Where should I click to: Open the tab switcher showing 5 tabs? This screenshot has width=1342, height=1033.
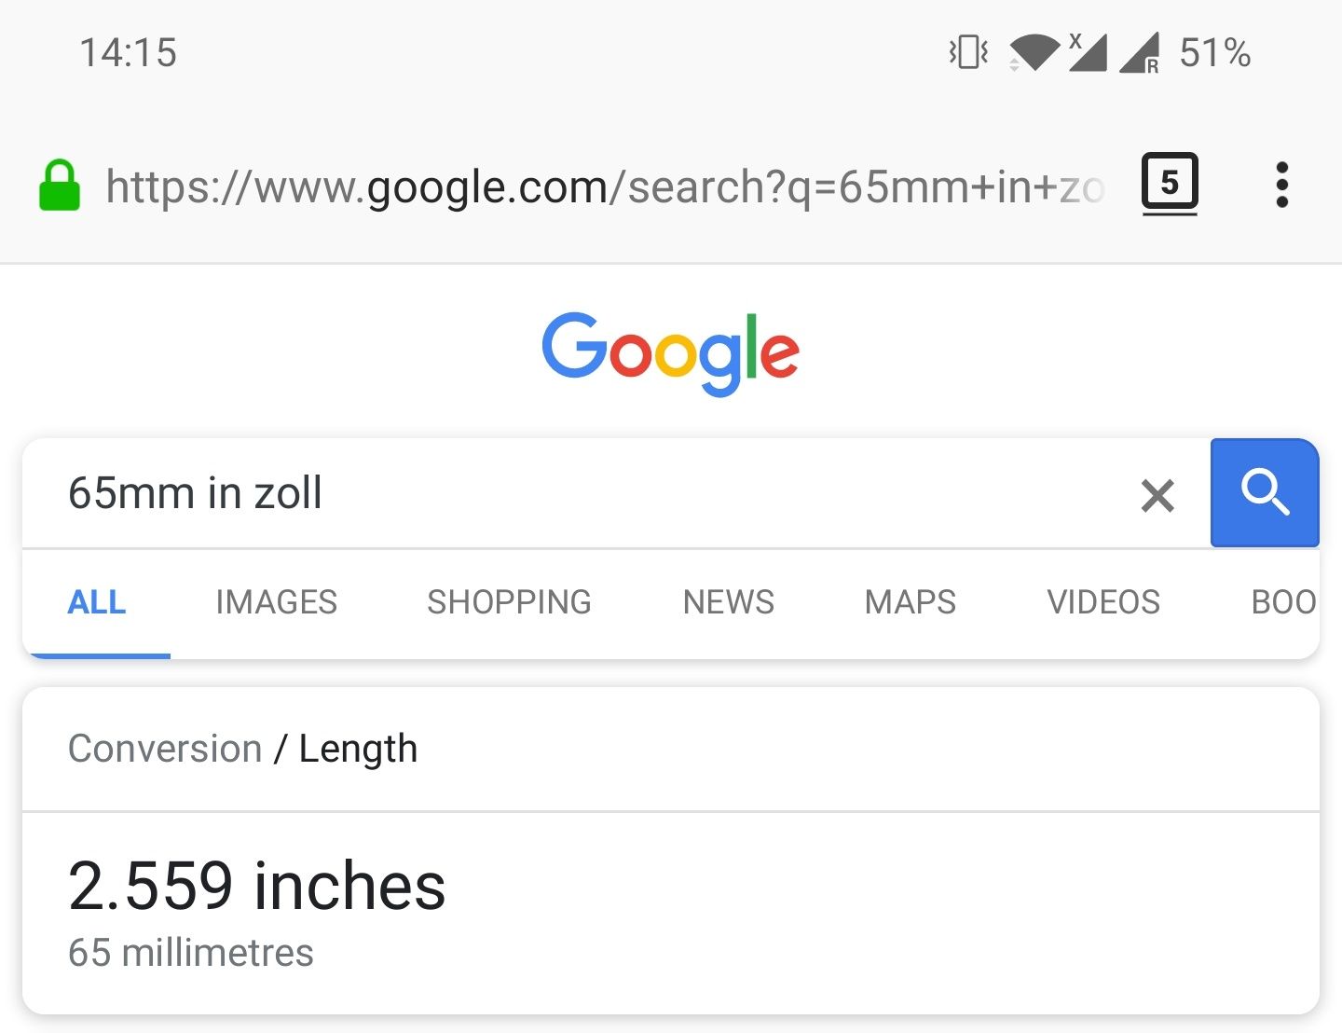coord(1170,184)
